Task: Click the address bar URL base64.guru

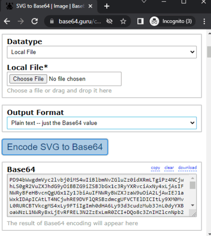Action: click(80, 21)
